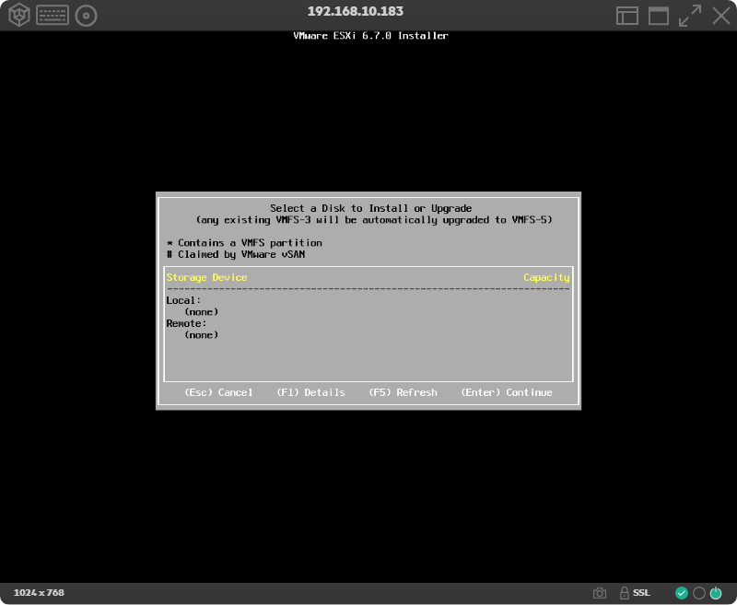This screenshot has width=737, height=605.
Task: Cancel the disk selection dialog
Action: coord(220,392)
